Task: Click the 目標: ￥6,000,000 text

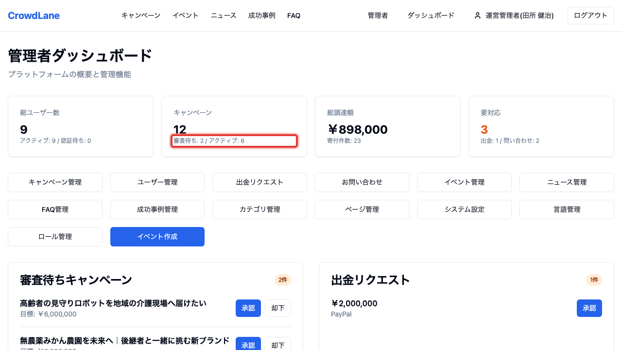Action: pos(48,314)
